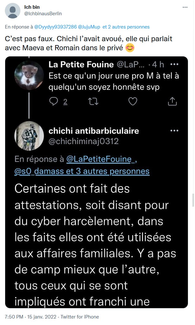The image size is (195, 325).
Task: Click the reply bubble icon under La Petite Fouine
Action: 54,101
